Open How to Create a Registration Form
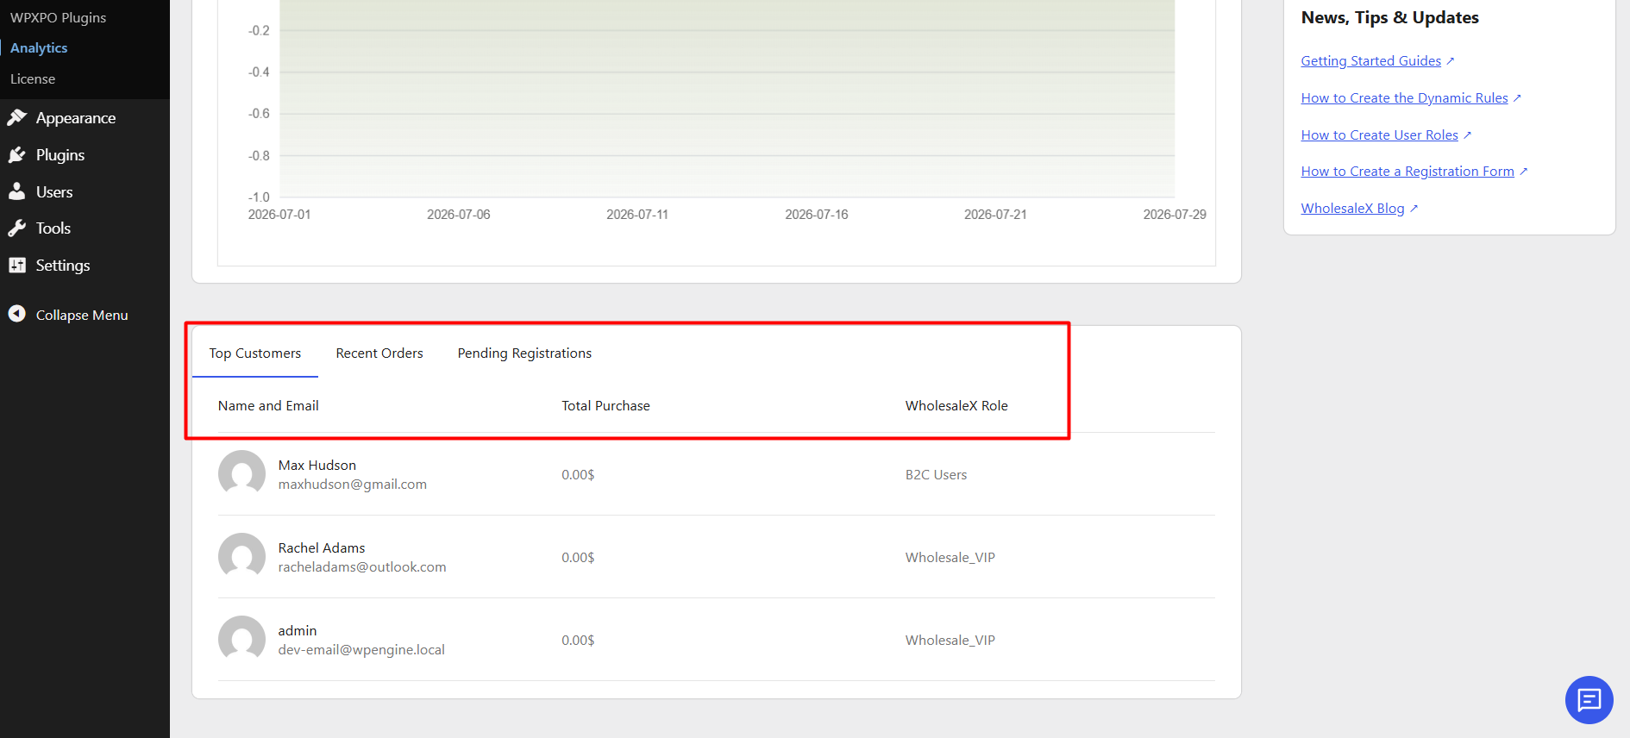The image size is (1630, 738). tap(1407, 171)
